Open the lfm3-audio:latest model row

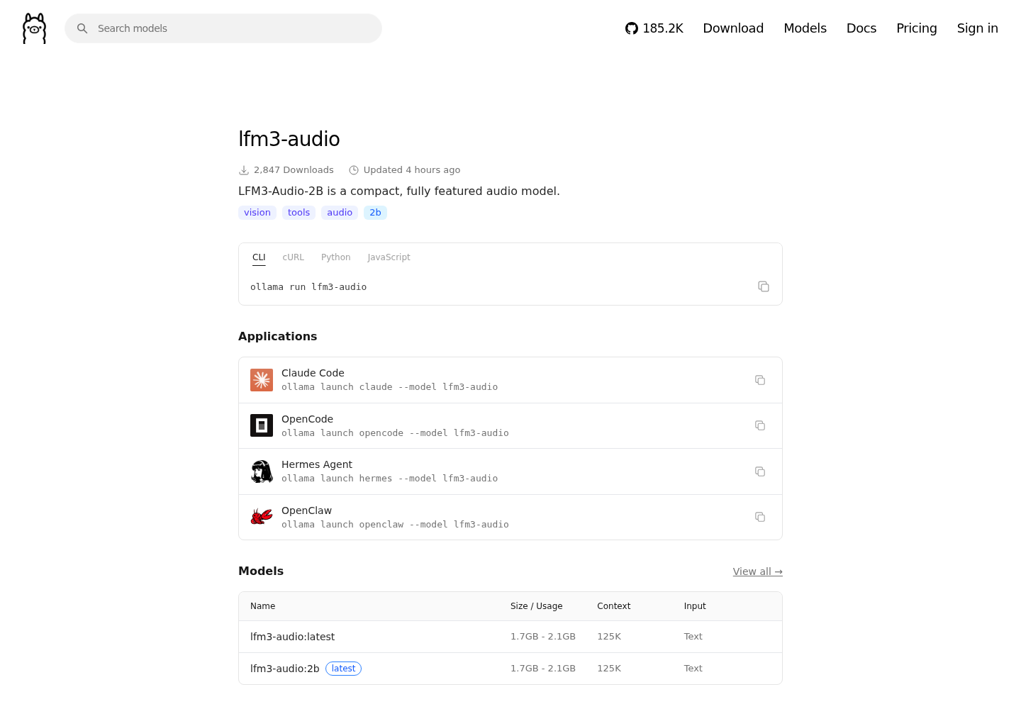point(510,637)
